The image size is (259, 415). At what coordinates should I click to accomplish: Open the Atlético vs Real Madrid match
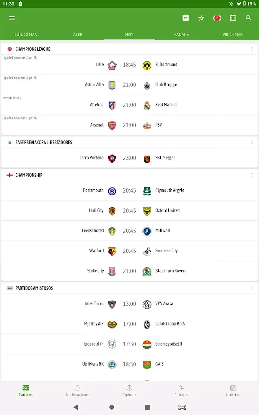[129, 105]
